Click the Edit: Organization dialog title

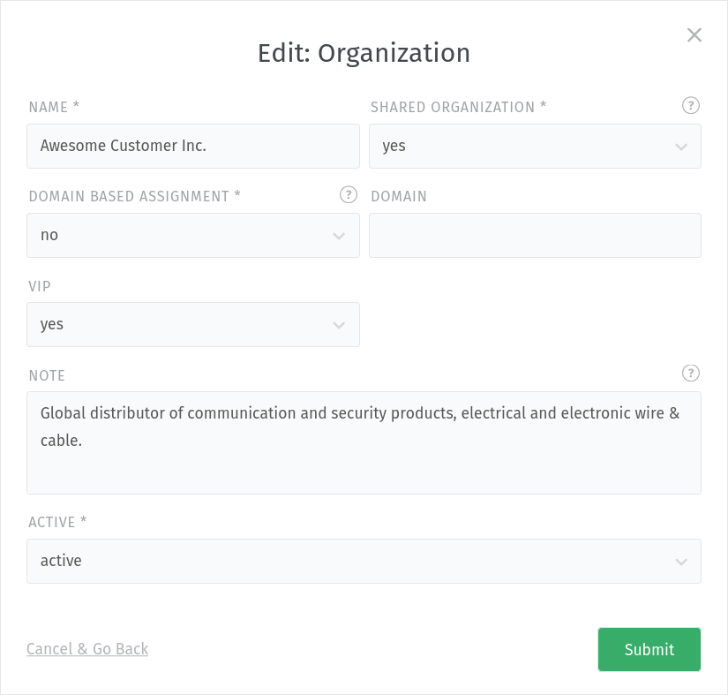tap(364, 53)
